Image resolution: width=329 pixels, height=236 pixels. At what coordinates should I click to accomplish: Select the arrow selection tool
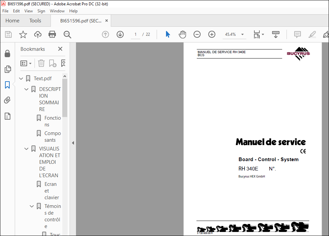click(168, 34)
